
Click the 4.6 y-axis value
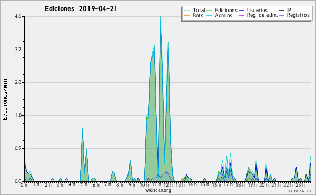click(x=18, y=16)
